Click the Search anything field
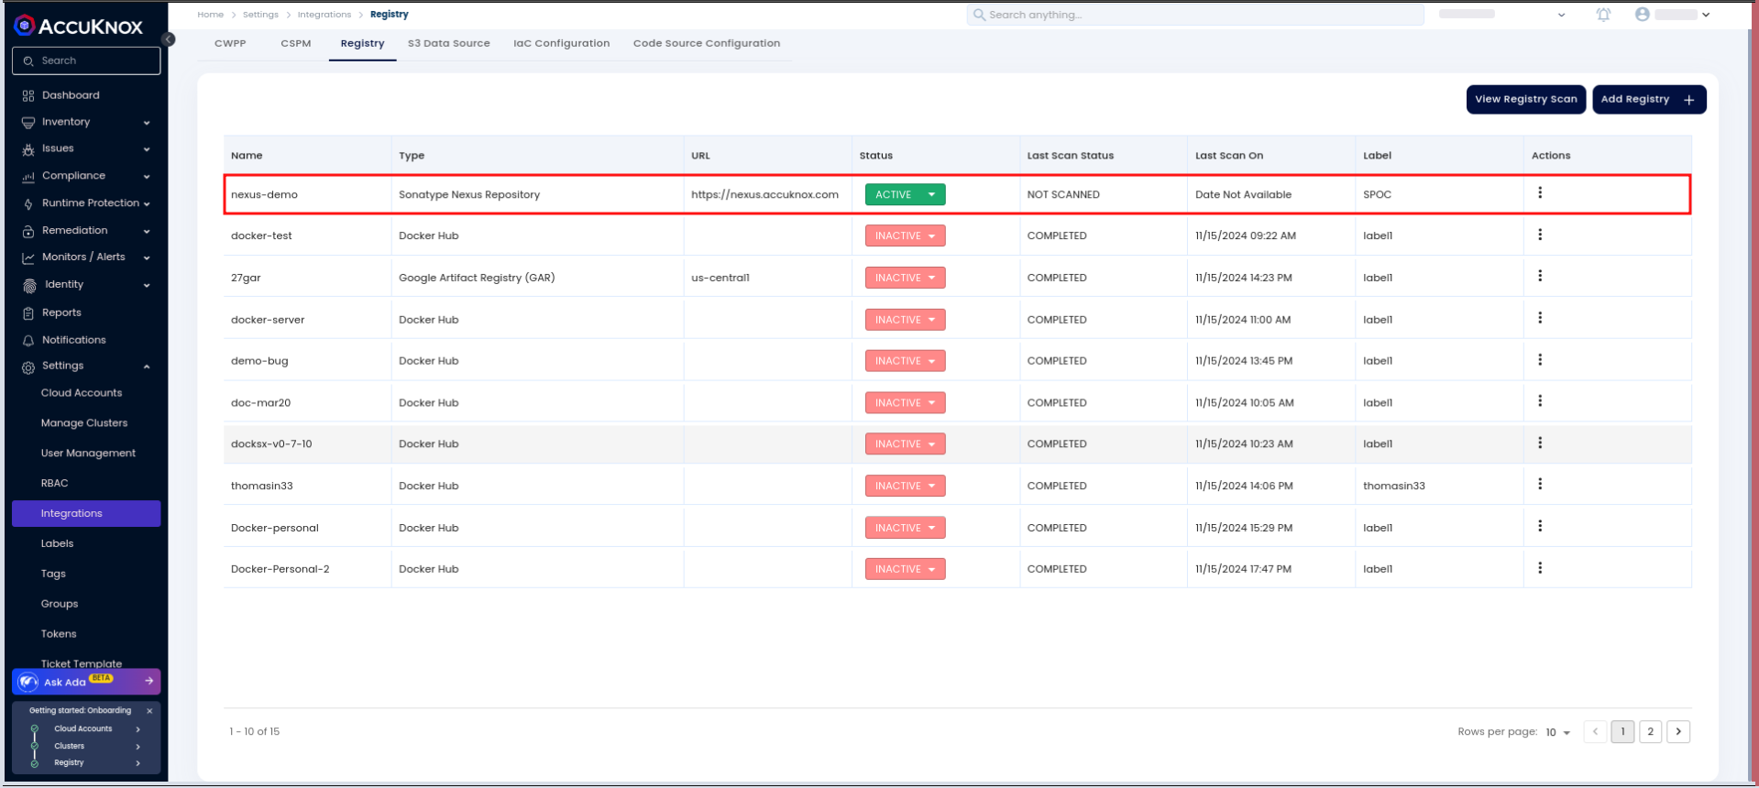The height and width of the screenshot is (788, 1759). coord(1195,15)
